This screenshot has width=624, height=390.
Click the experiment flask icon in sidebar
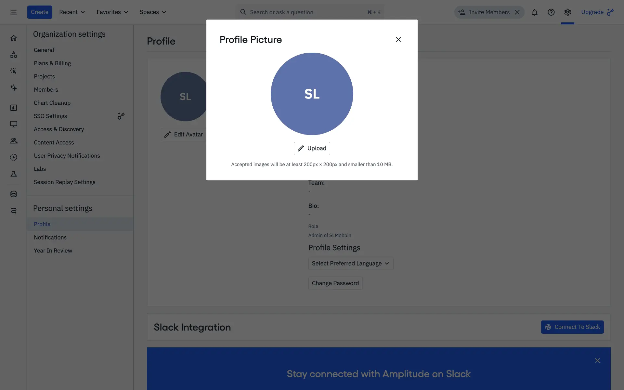pos(13,174)
